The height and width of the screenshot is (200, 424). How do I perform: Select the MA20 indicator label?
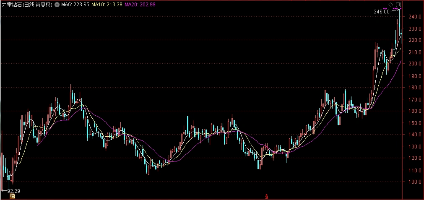pos(140,5)
